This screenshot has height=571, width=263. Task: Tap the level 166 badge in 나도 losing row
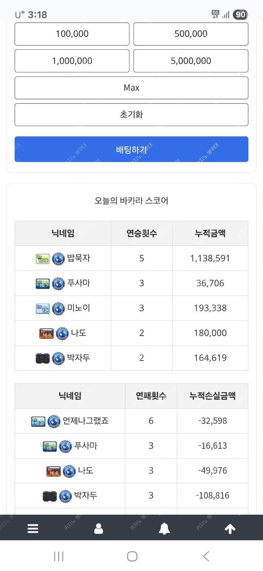(54, 471)
